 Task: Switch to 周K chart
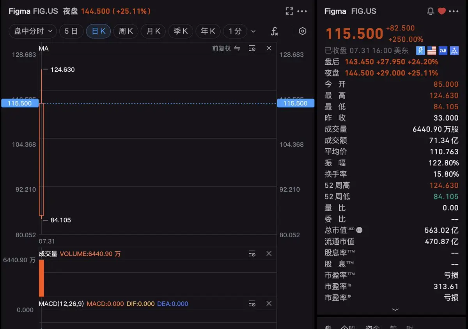pos(126,31)
